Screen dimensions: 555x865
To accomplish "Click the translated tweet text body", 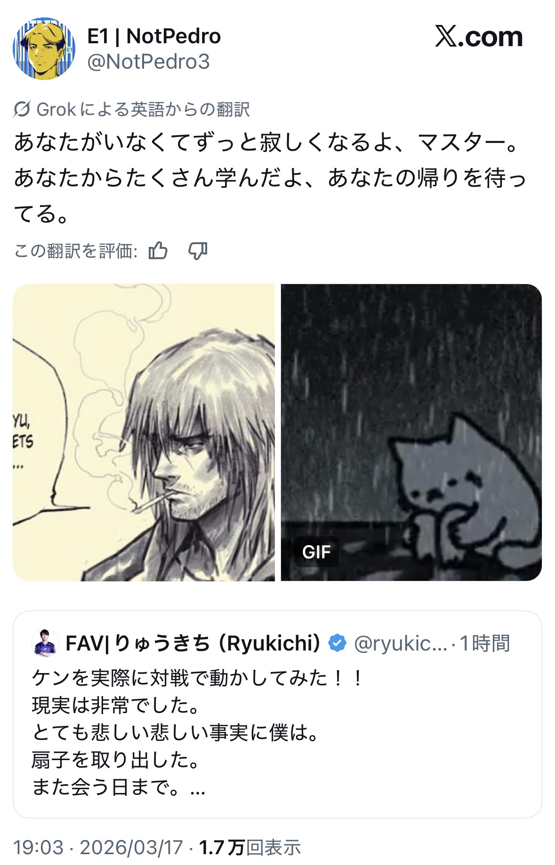I will coord(270,178).
